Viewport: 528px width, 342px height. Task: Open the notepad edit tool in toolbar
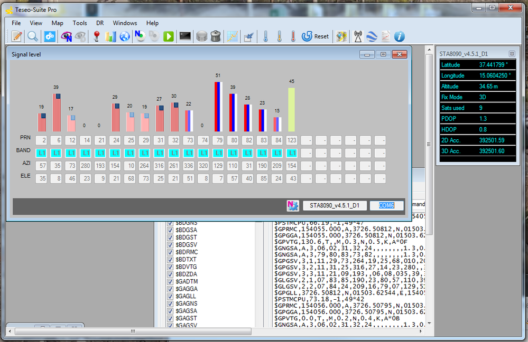pos(16,36)
